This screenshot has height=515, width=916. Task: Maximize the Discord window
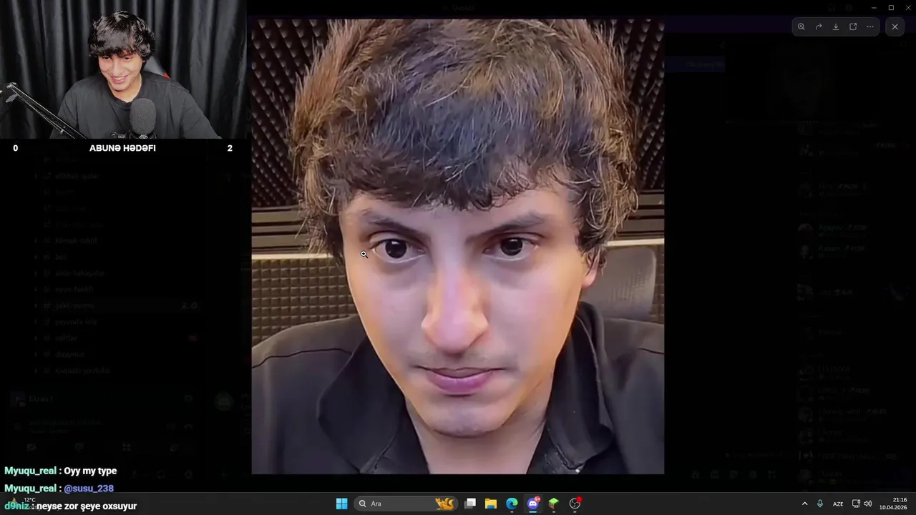pos(891,8)
